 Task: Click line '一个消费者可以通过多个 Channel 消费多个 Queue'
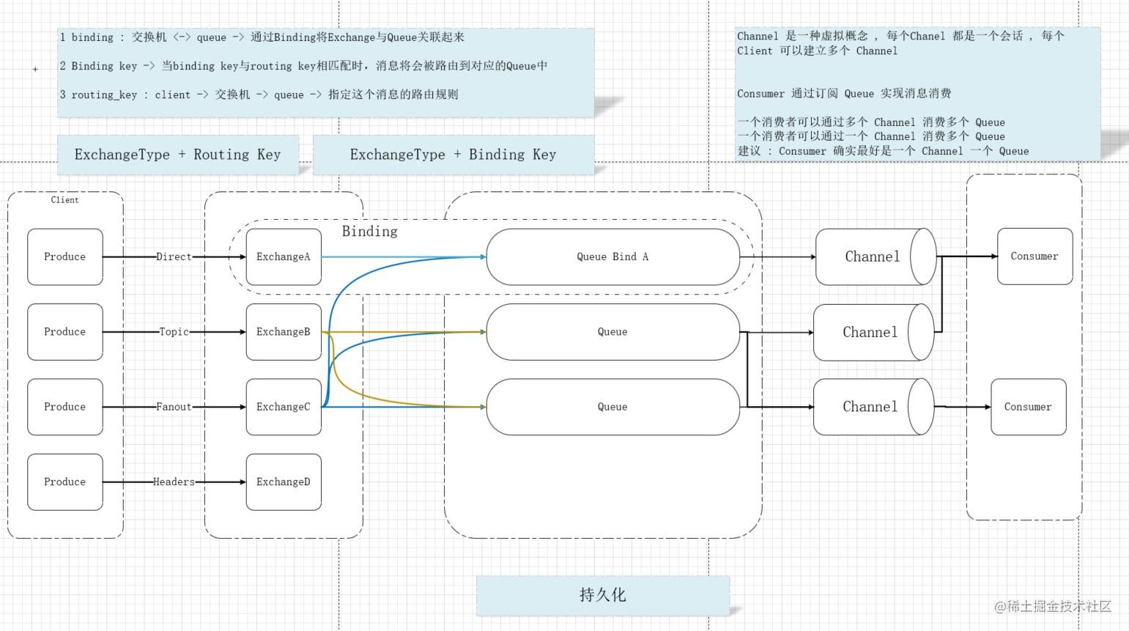tap(871, 122)
